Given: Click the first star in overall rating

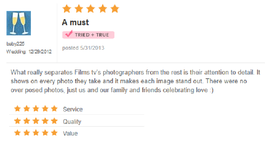Looking at the screenshot, I should pos(67,9).
